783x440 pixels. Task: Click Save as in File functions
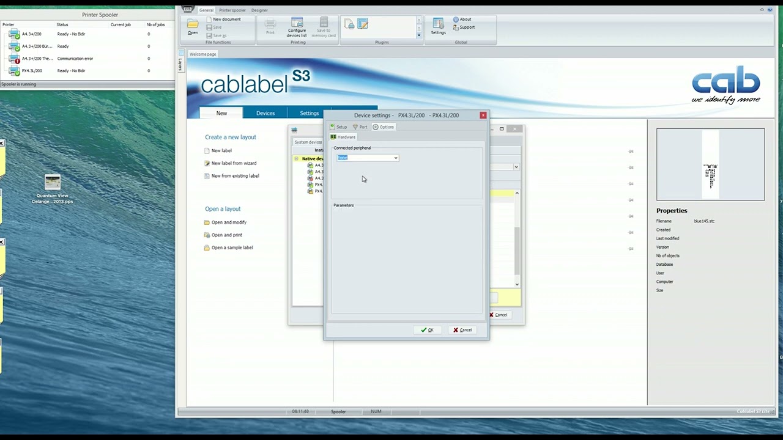coord(217,35)
